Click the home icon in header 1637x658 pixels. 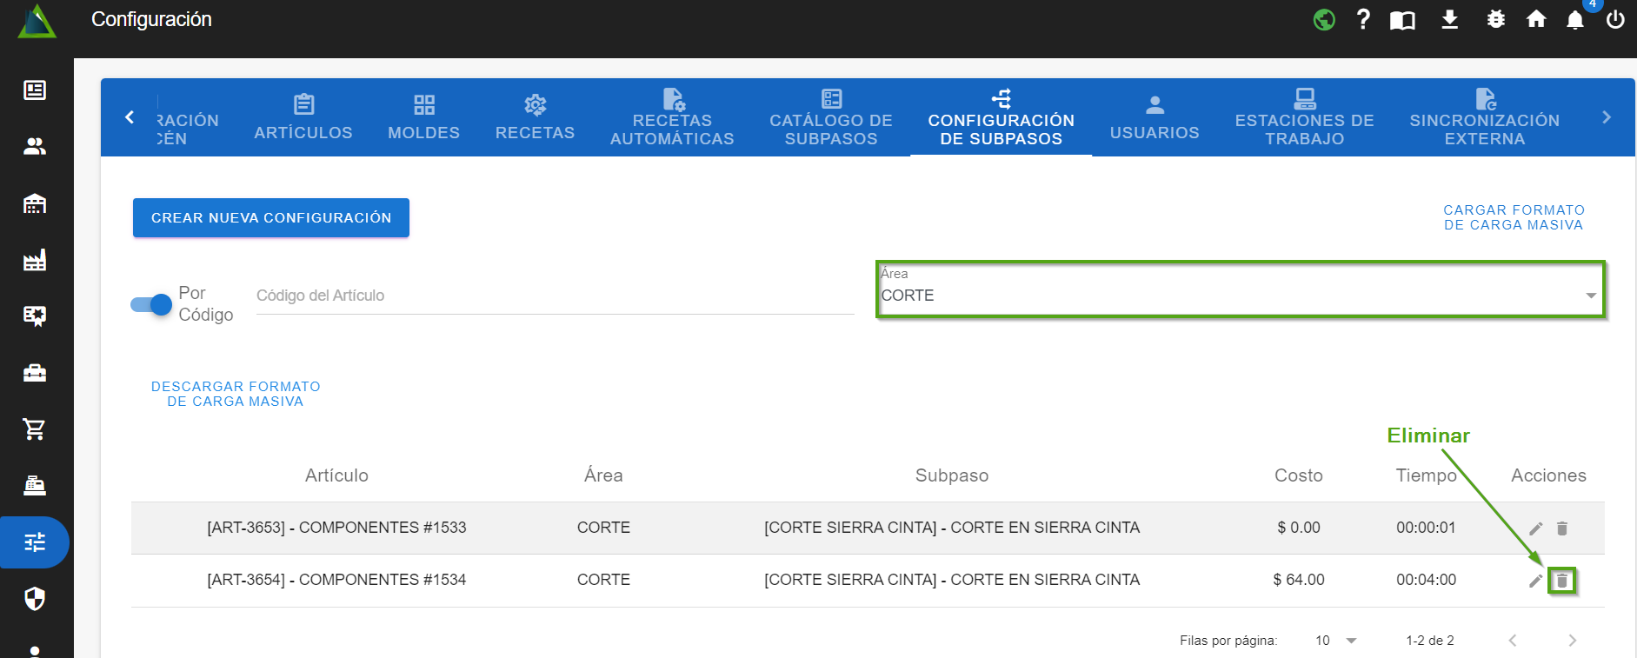[x=1535, y=19]
